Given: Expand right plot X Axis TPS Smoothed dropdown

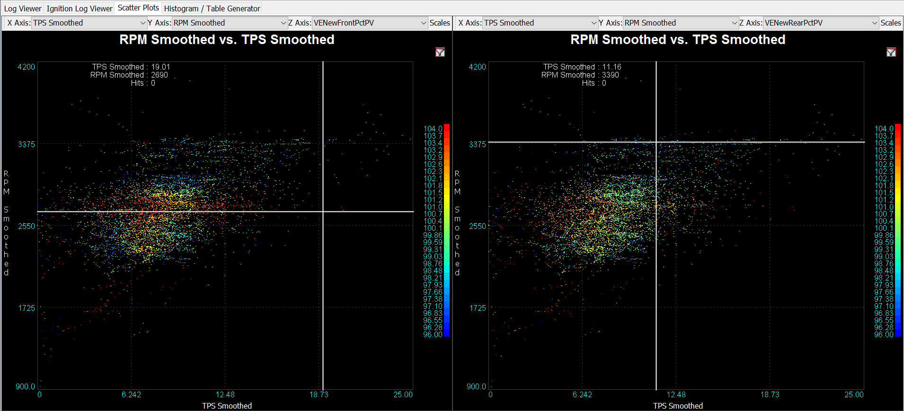Looking at the screenshot, I should pyautogui.click(x=541, y=23).
